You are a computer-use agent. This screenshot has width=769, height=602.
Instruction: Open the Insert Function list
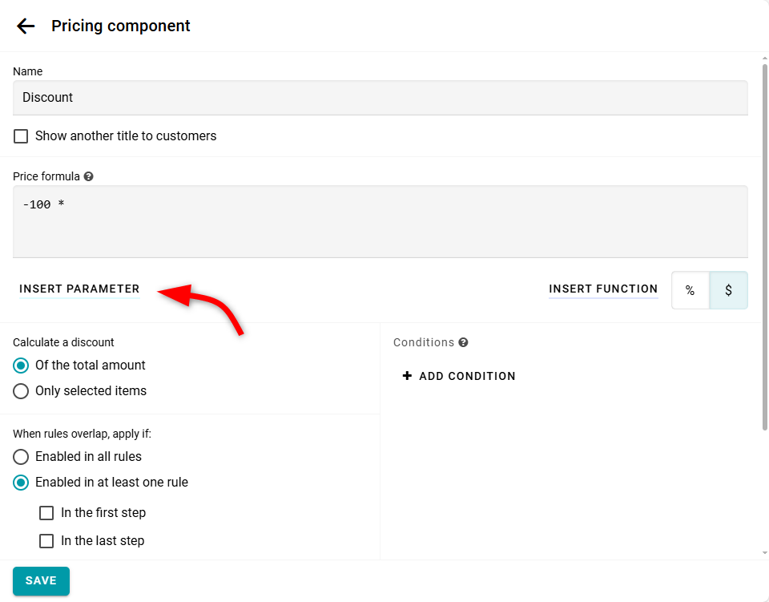[603, 289]
